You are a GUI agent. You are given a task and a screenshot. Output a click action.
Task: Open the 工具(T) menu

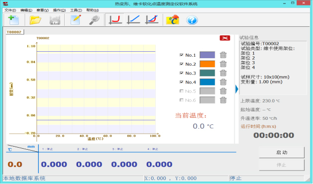point(76,10)
